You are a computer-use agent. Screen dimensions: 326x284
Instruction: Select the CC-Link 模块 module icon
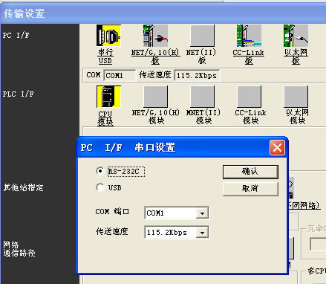tap(249, 97)
